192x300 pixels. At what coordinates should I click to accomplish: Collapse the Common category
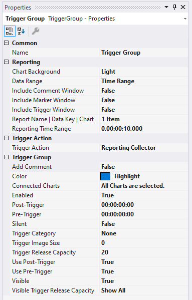click(7, 43)
